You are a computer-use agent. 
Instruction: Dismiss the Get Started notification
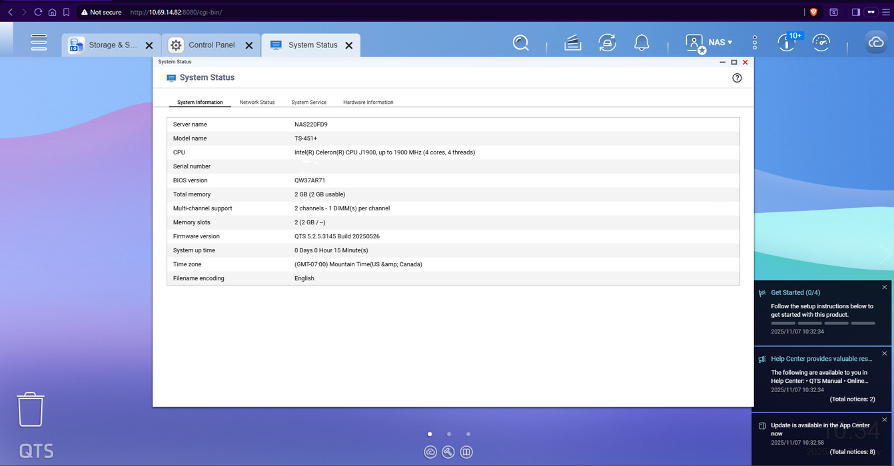click(x=885, y=288)
